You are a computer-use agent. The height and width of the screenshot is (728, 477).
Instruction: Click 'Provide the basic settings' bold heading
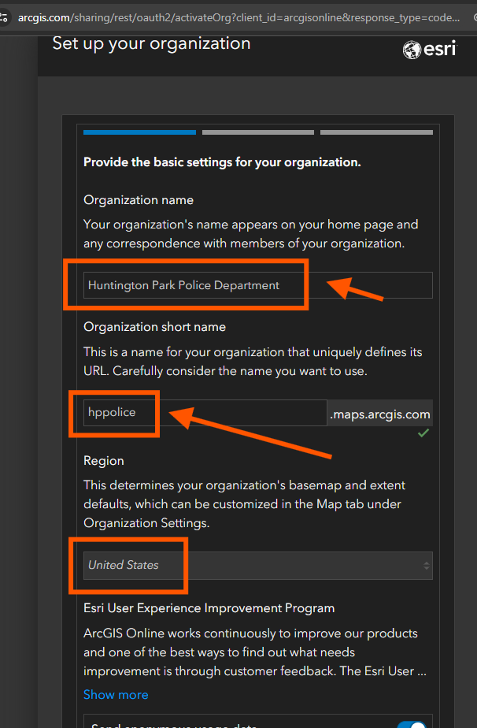(x=222, y=162)
